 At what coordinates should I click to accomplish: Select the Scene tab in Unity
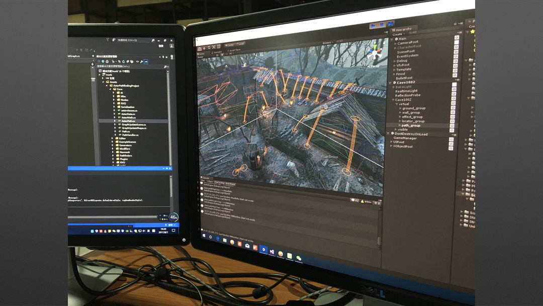tap(202, 54)
